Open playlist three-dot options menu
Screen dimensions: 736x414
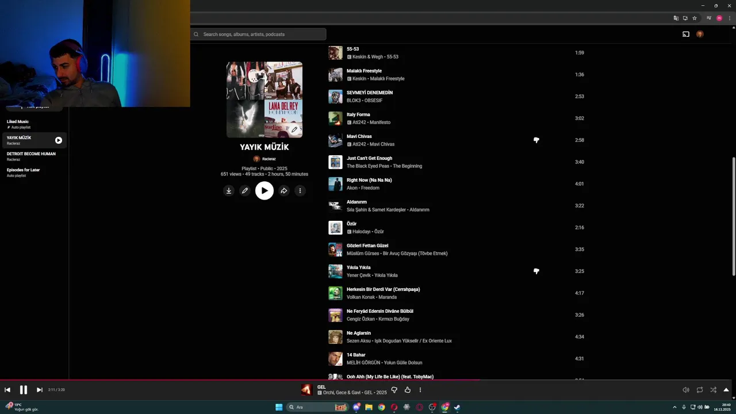[300, 191]
